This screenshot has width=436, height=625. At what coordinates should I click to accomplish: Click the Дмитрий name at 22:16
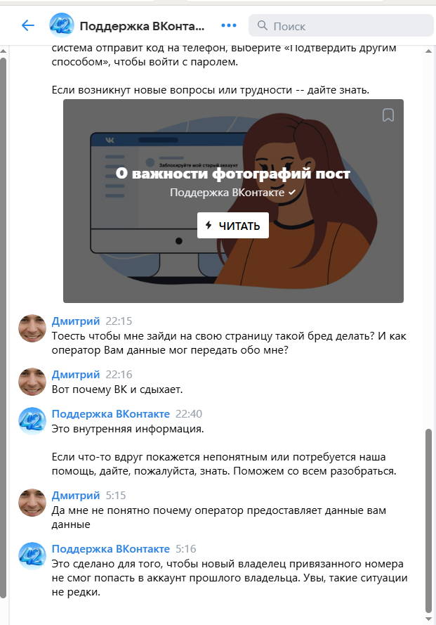(x=76, y=375)
